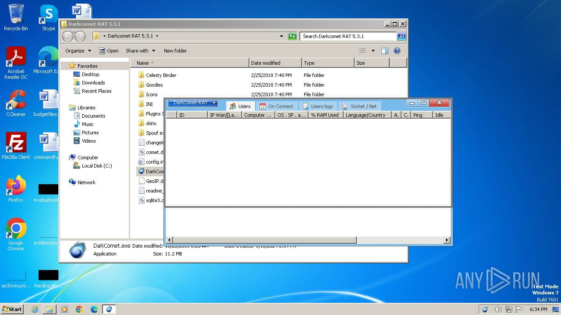Sort files by Size column
Viewport: 561px width, 315px height.
(x=372, y=63)
